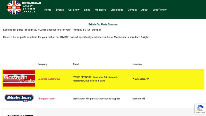Select Links in the navigation bar
The height and width of the screenshot is (116, 206).
pyautogui.click(x=87, y=10)
